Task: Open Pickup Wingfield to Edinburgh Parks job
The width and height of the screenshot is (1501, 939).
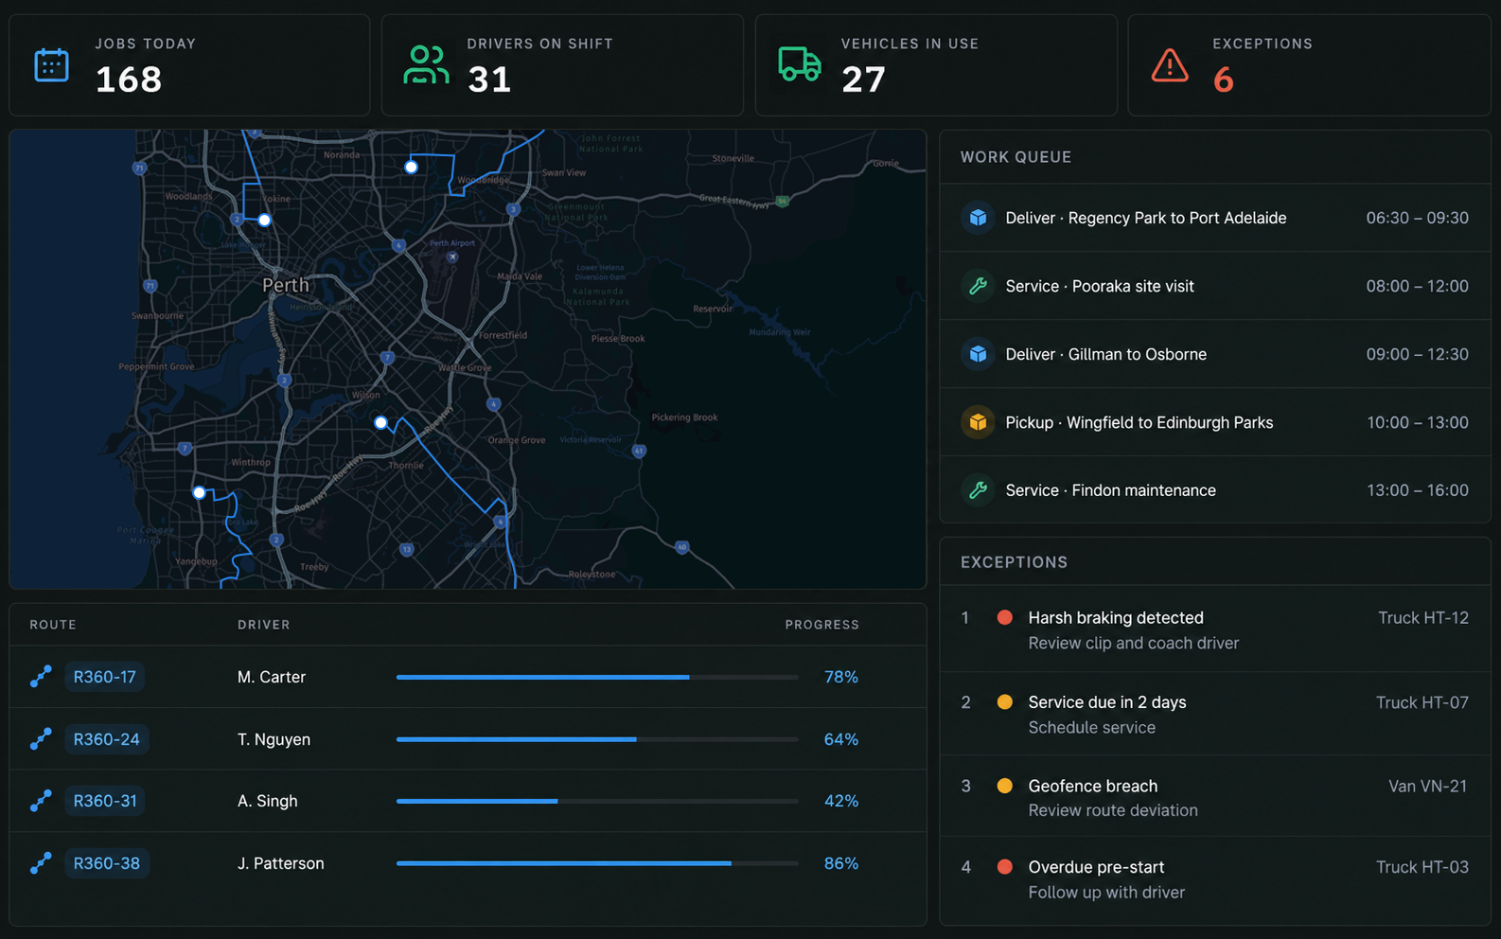Action: click(1215, 422)
